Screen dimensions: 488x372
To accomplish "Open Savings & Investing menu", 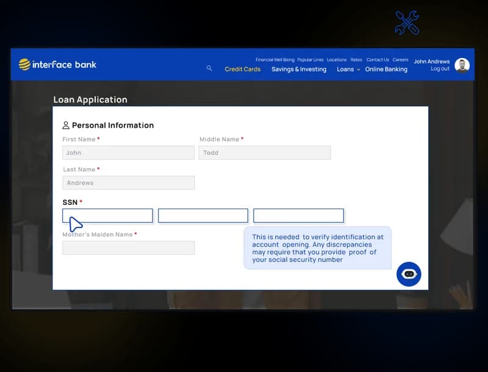I will [299, 69].
